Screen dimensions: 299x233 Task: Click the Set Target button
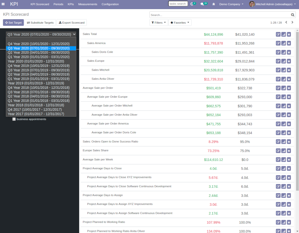click(13, 23)
